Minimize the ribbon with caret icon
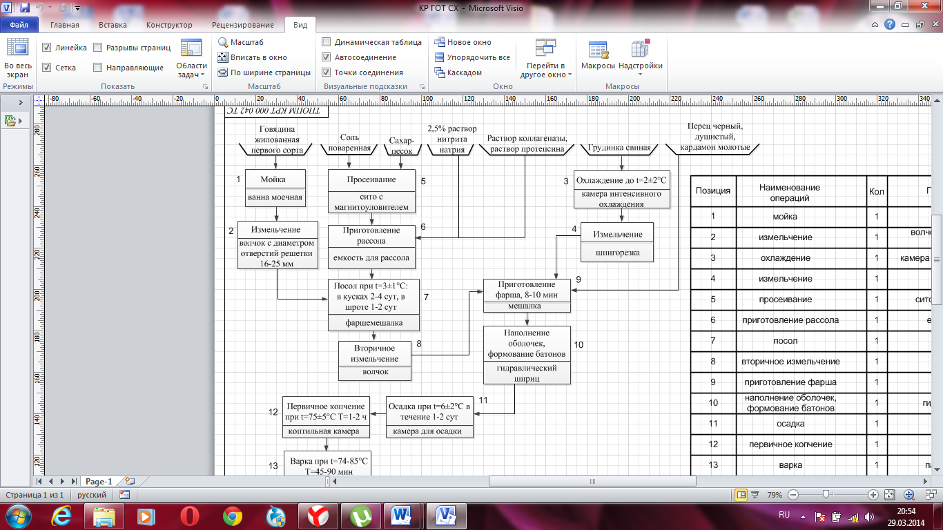This screenshot has width=943, height=530. tap(874, 24)
